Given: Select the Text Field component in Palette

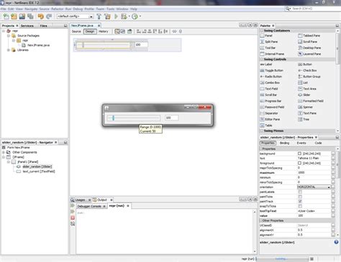Looking at the screenshot, I should coord(269,89).
